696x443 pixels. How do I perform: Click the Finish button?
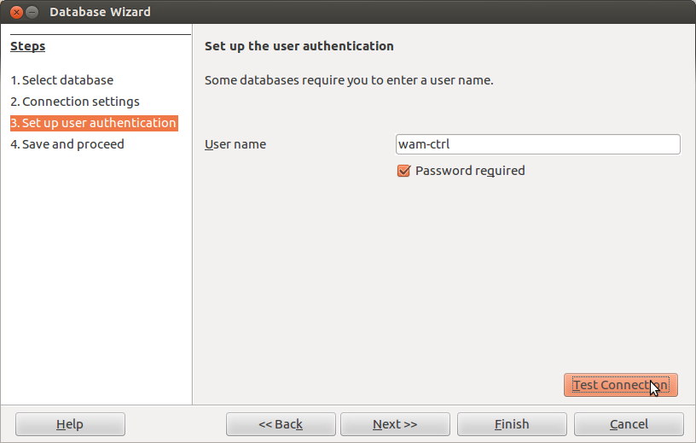coord(512,424)
